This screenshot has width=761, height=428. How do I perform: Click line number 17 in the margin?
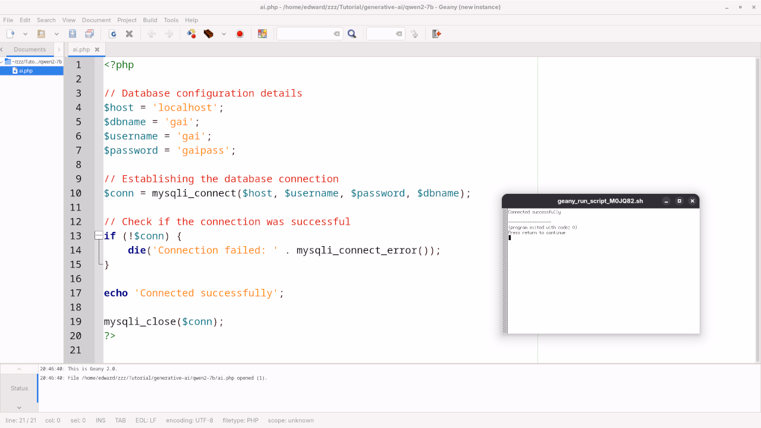pos(76,293)
